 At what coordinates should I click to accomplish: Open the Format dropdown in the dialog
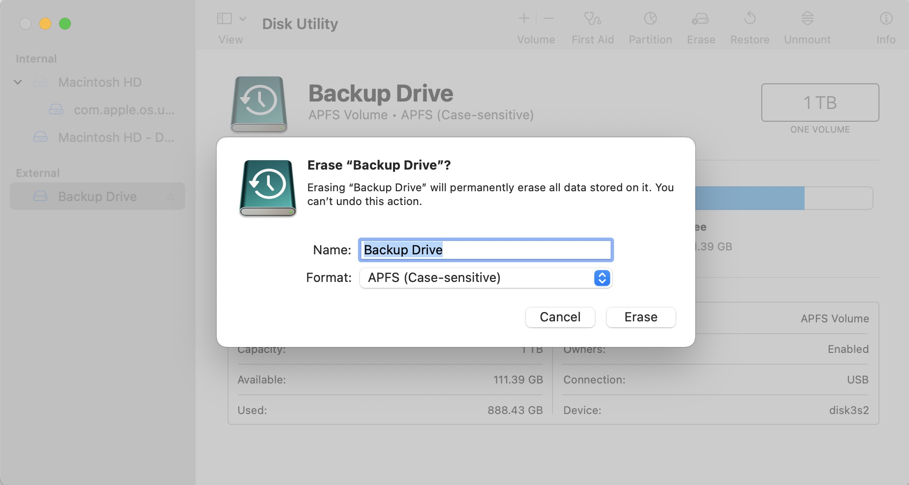click(601, 278)
